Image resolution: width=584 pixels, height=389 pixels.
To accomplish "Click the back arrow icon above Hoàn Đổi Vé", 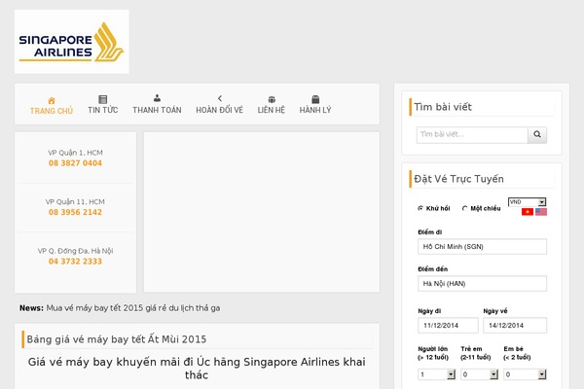I will coord(220,98).
